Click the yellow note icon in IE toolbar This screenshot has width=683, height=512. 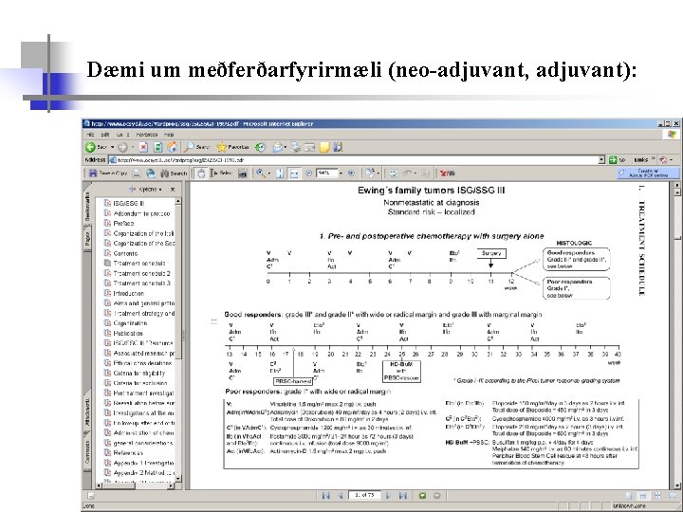(324, 147)
